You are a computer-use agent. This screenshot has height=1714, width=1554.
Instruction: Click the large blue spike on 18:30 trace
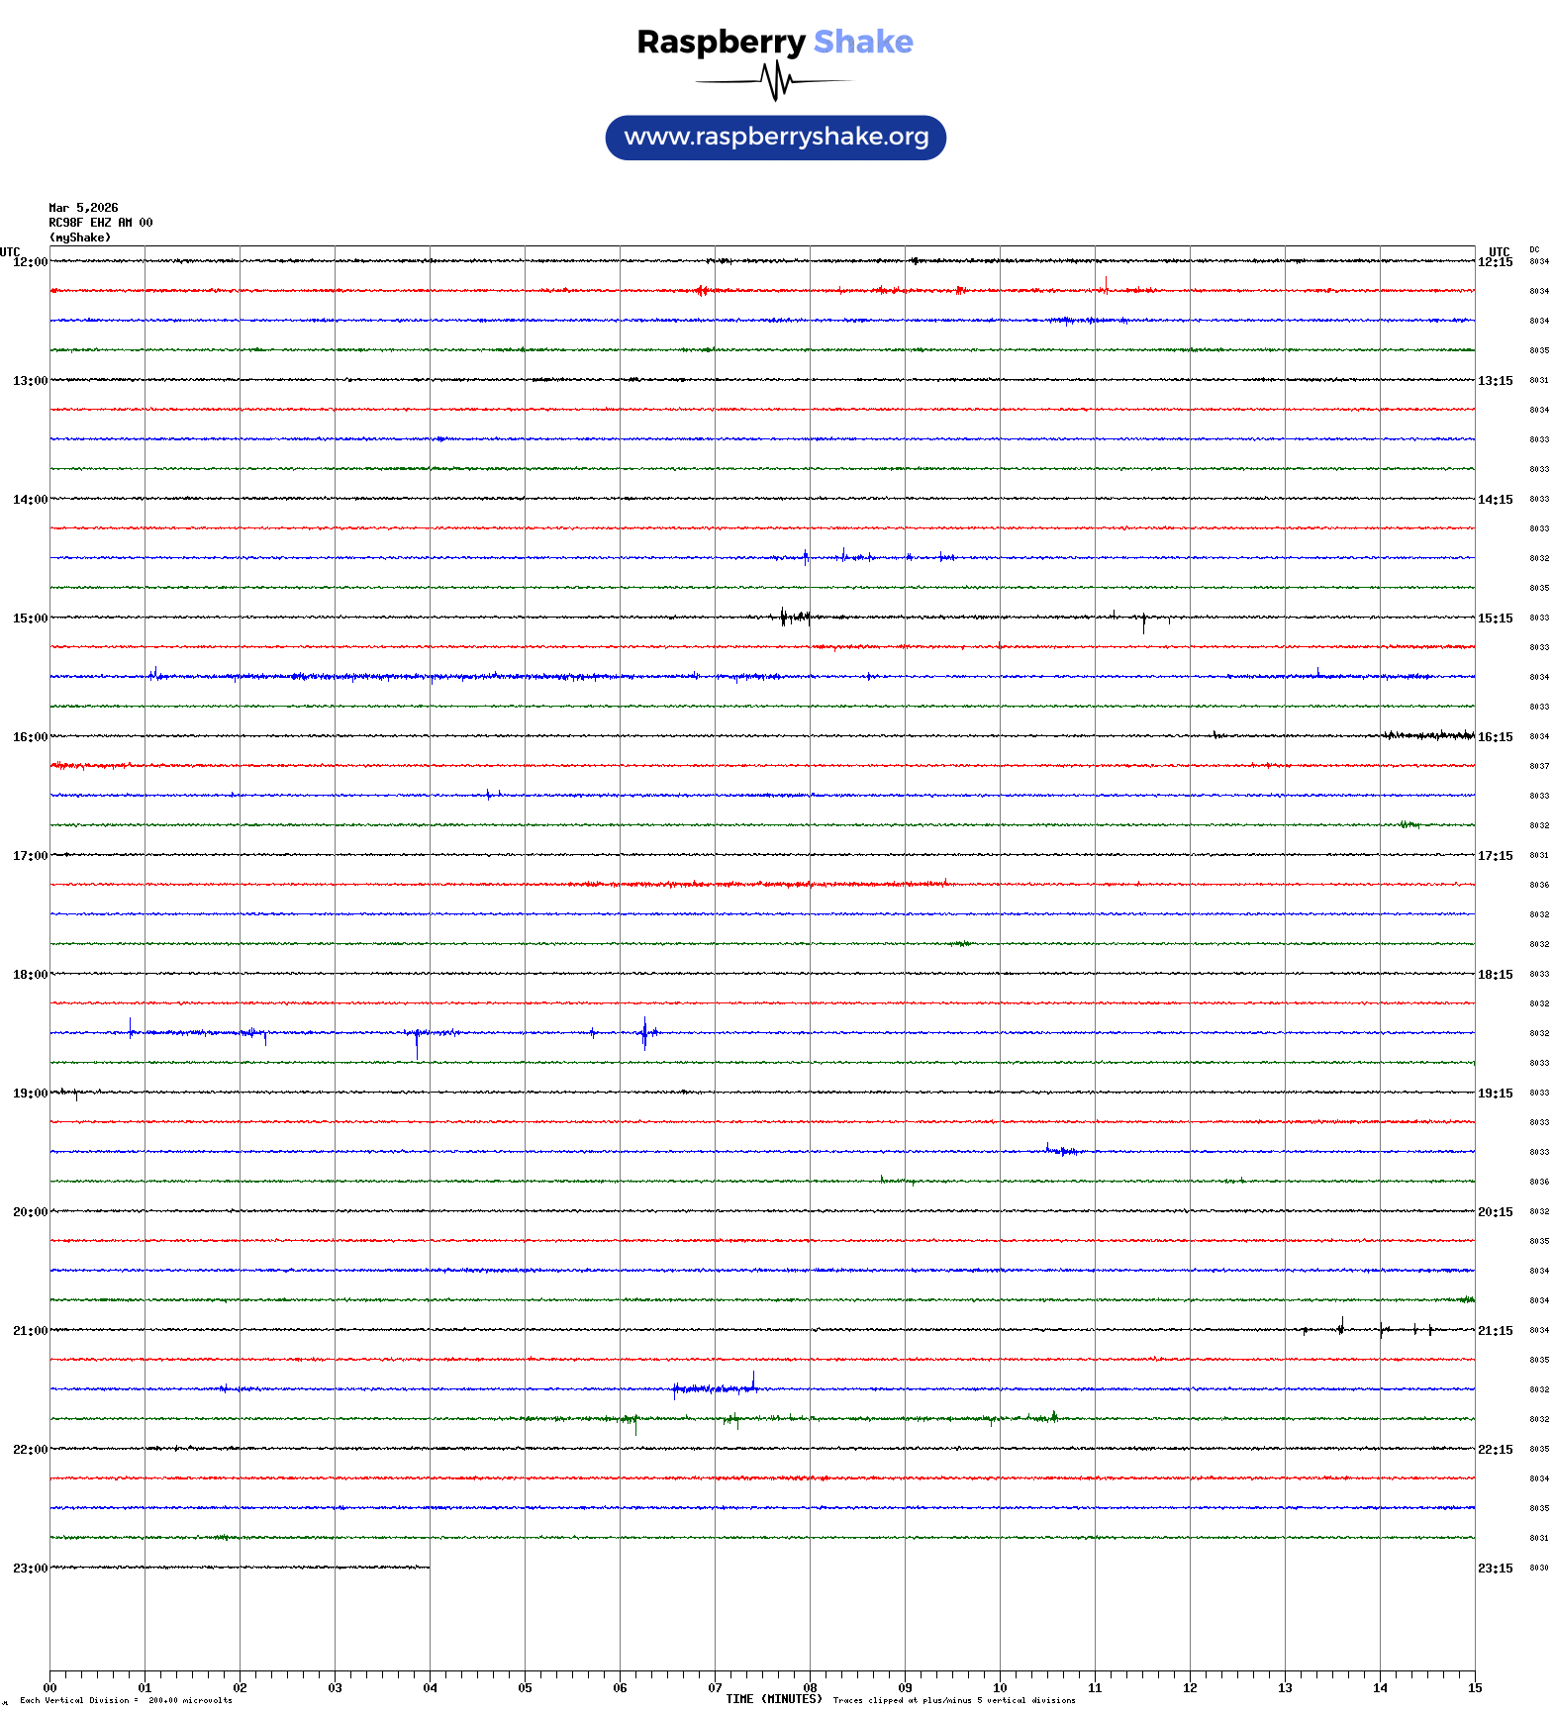pyautogui.click(x=644, y=1032)
